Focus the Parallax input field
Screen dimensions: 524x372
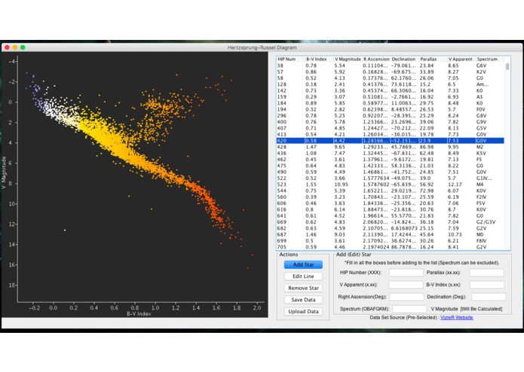coord(486,273)
